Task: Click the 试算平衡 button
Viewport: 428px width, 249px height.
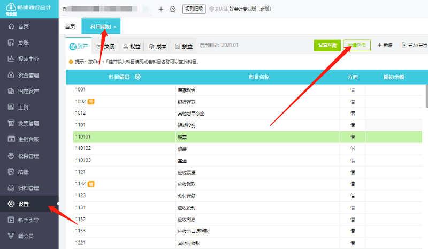Action: pos(327,46)
